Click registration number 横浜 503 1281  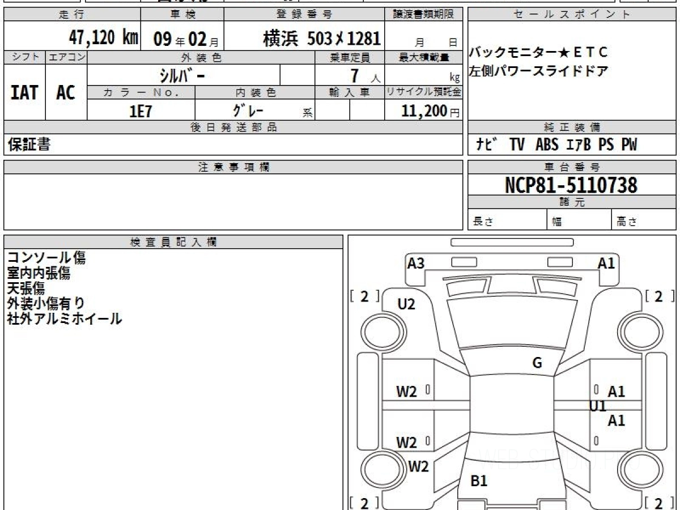322,39
